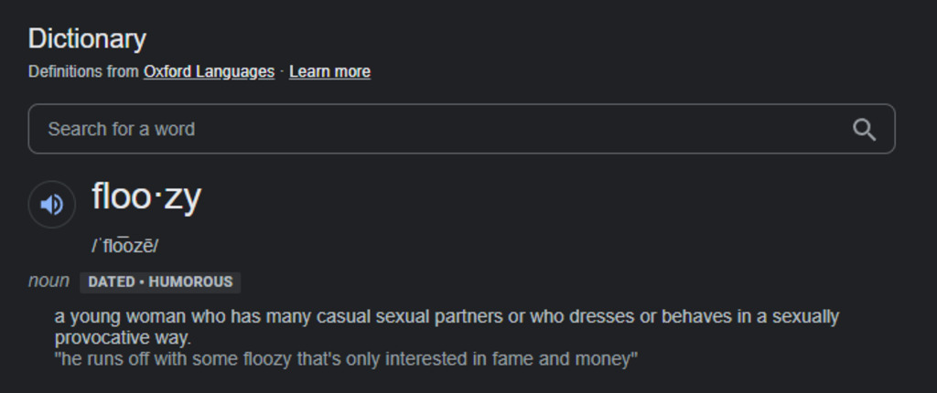Screen dimensions: 937x393
Task: Open the Oxford Languages link
Action: [209, 71]
